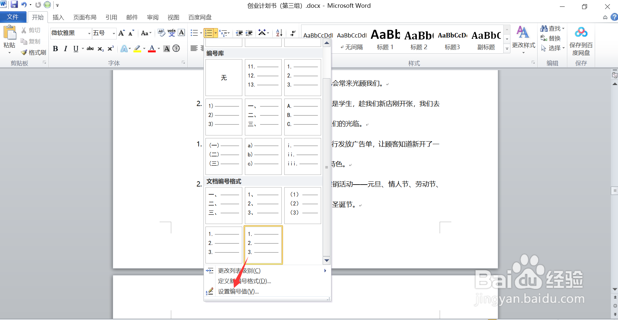Open 替换 replace dialog
The height and width of the screenshot is (320, 618).
pyautogui.click(x=550, y=38)
